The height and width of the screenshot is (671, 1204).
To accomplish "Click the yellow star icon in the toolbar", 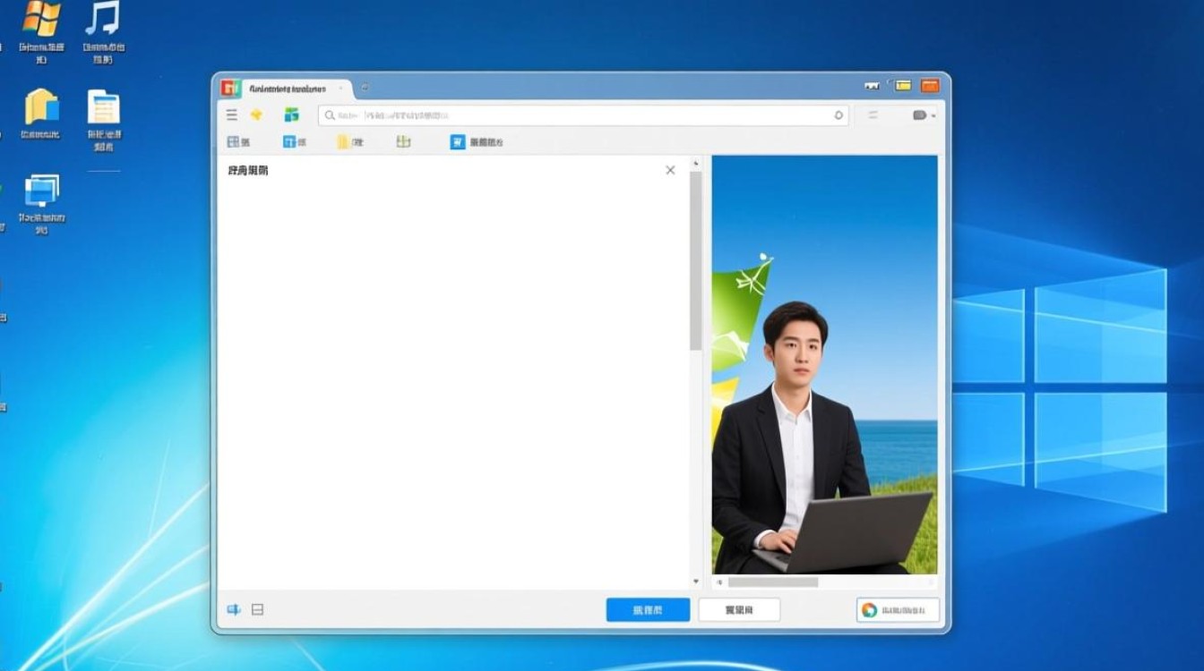I will pyautogui.click(x=257, y=115).
